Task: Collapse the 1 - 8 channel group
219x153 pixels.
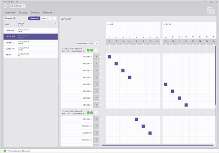Action: pos(108,24)
